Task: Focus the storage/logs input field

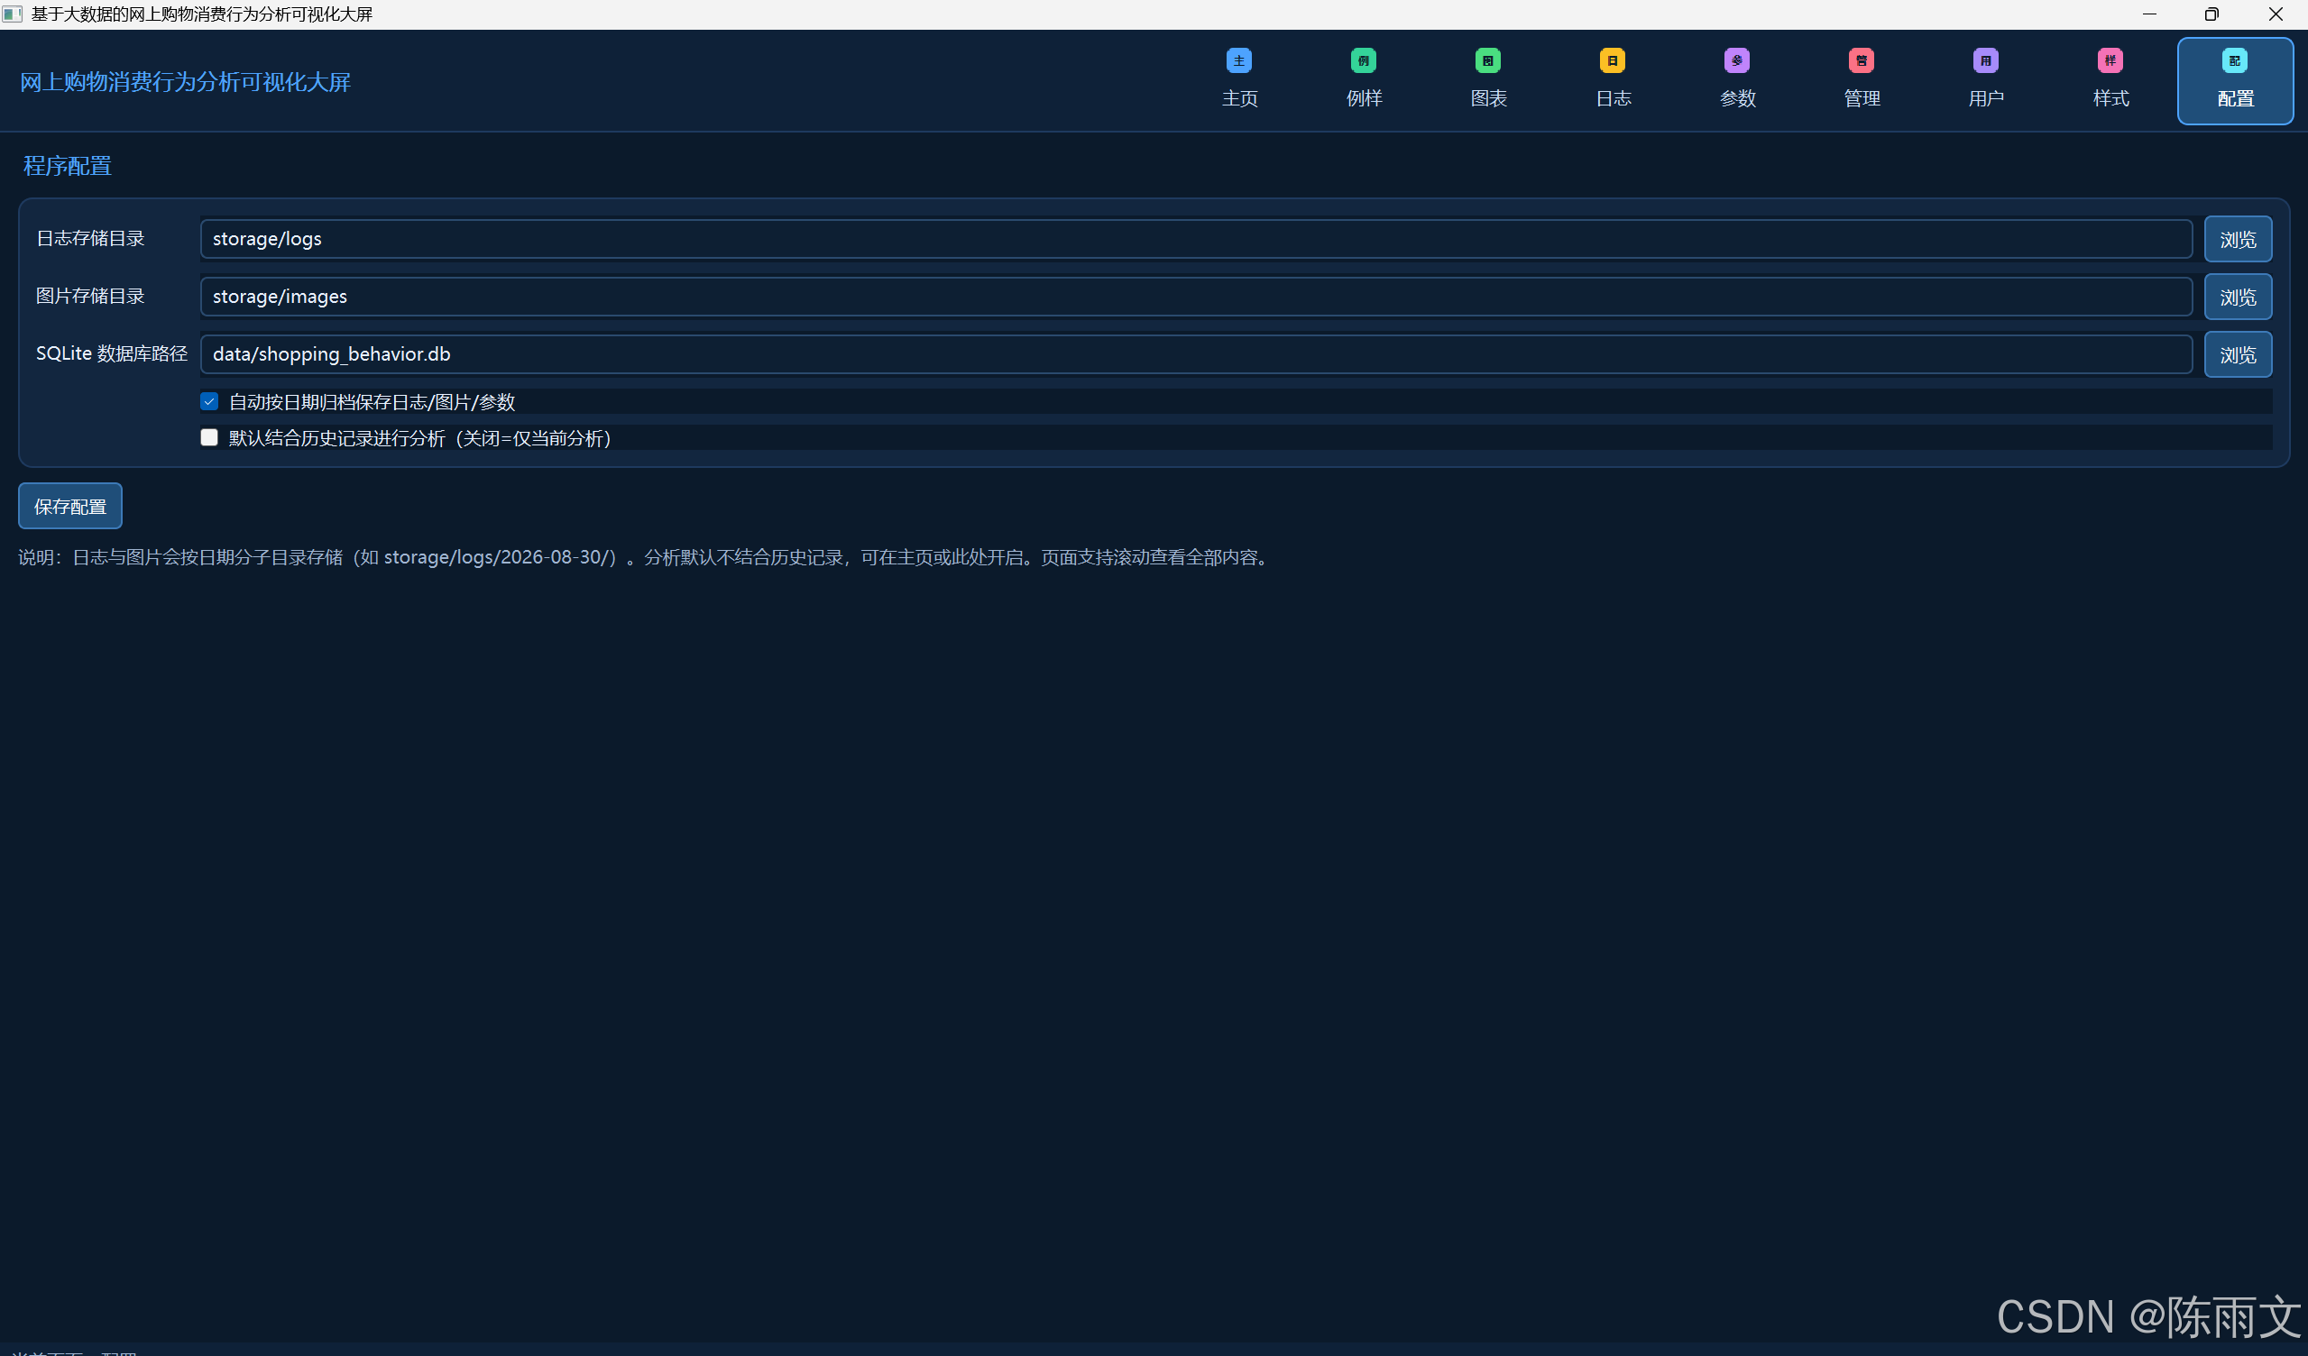Action: (1196, 239)
